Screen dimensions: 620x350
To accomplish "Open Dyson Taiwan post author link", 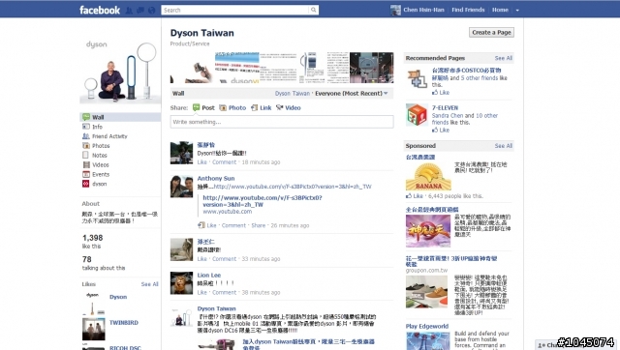I will pyautogui.click(x=216, y=308).
